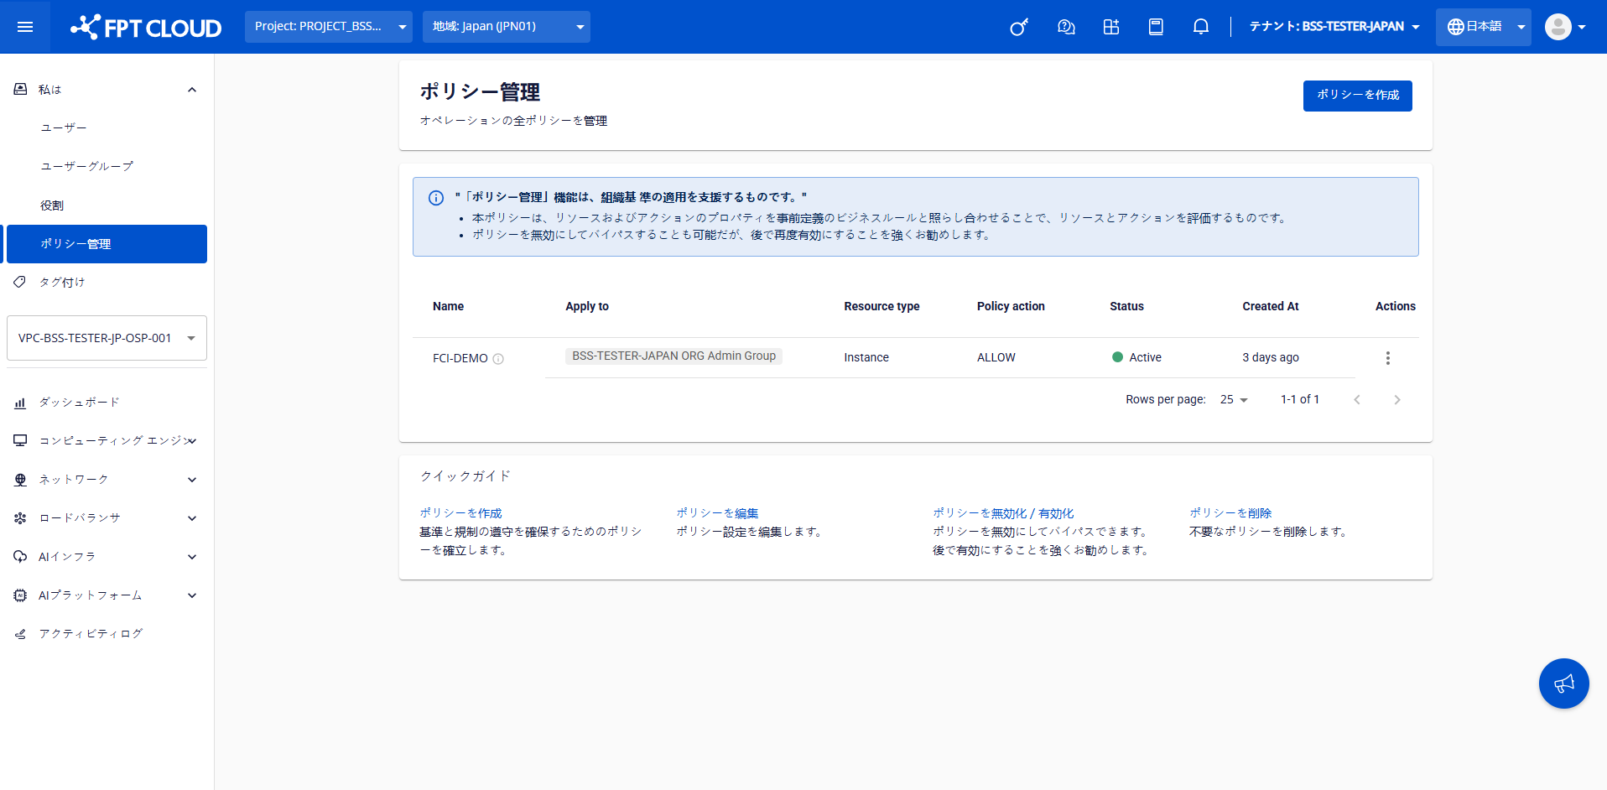This screenshot has height=790, width=1607.
Task: Click the megaphone feedback button
Action: (1564, 683)
